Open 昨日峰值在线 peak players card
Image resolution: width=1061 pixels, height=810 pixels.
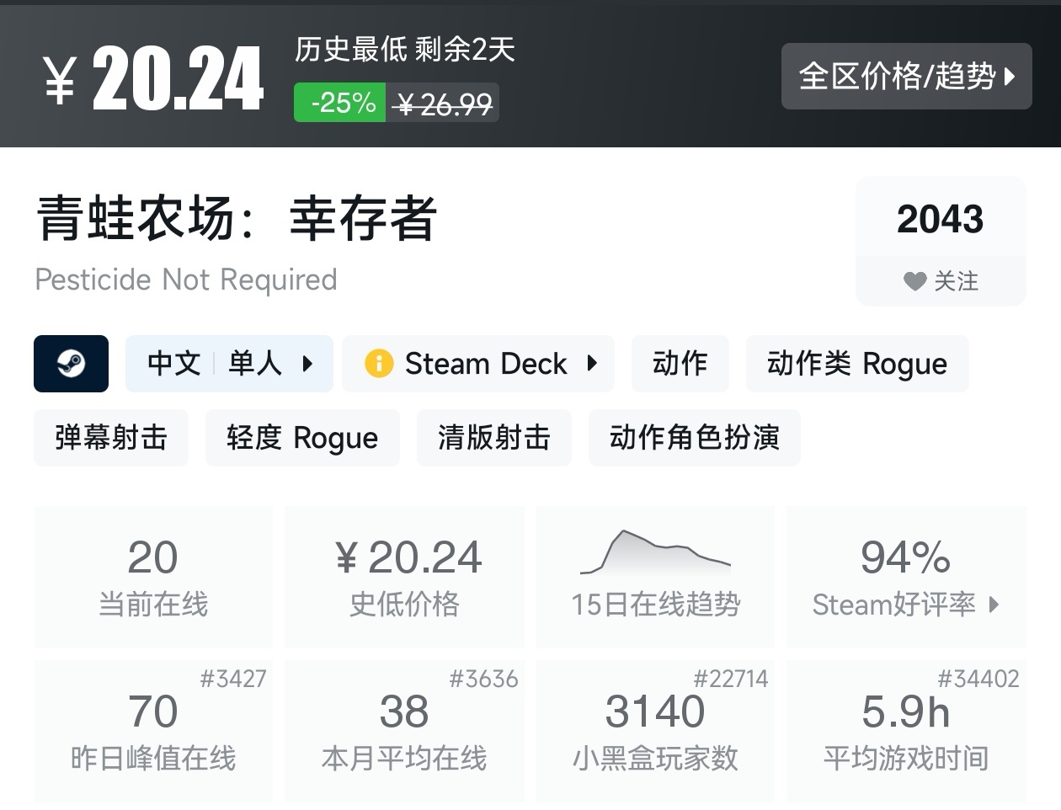point(153,731)
